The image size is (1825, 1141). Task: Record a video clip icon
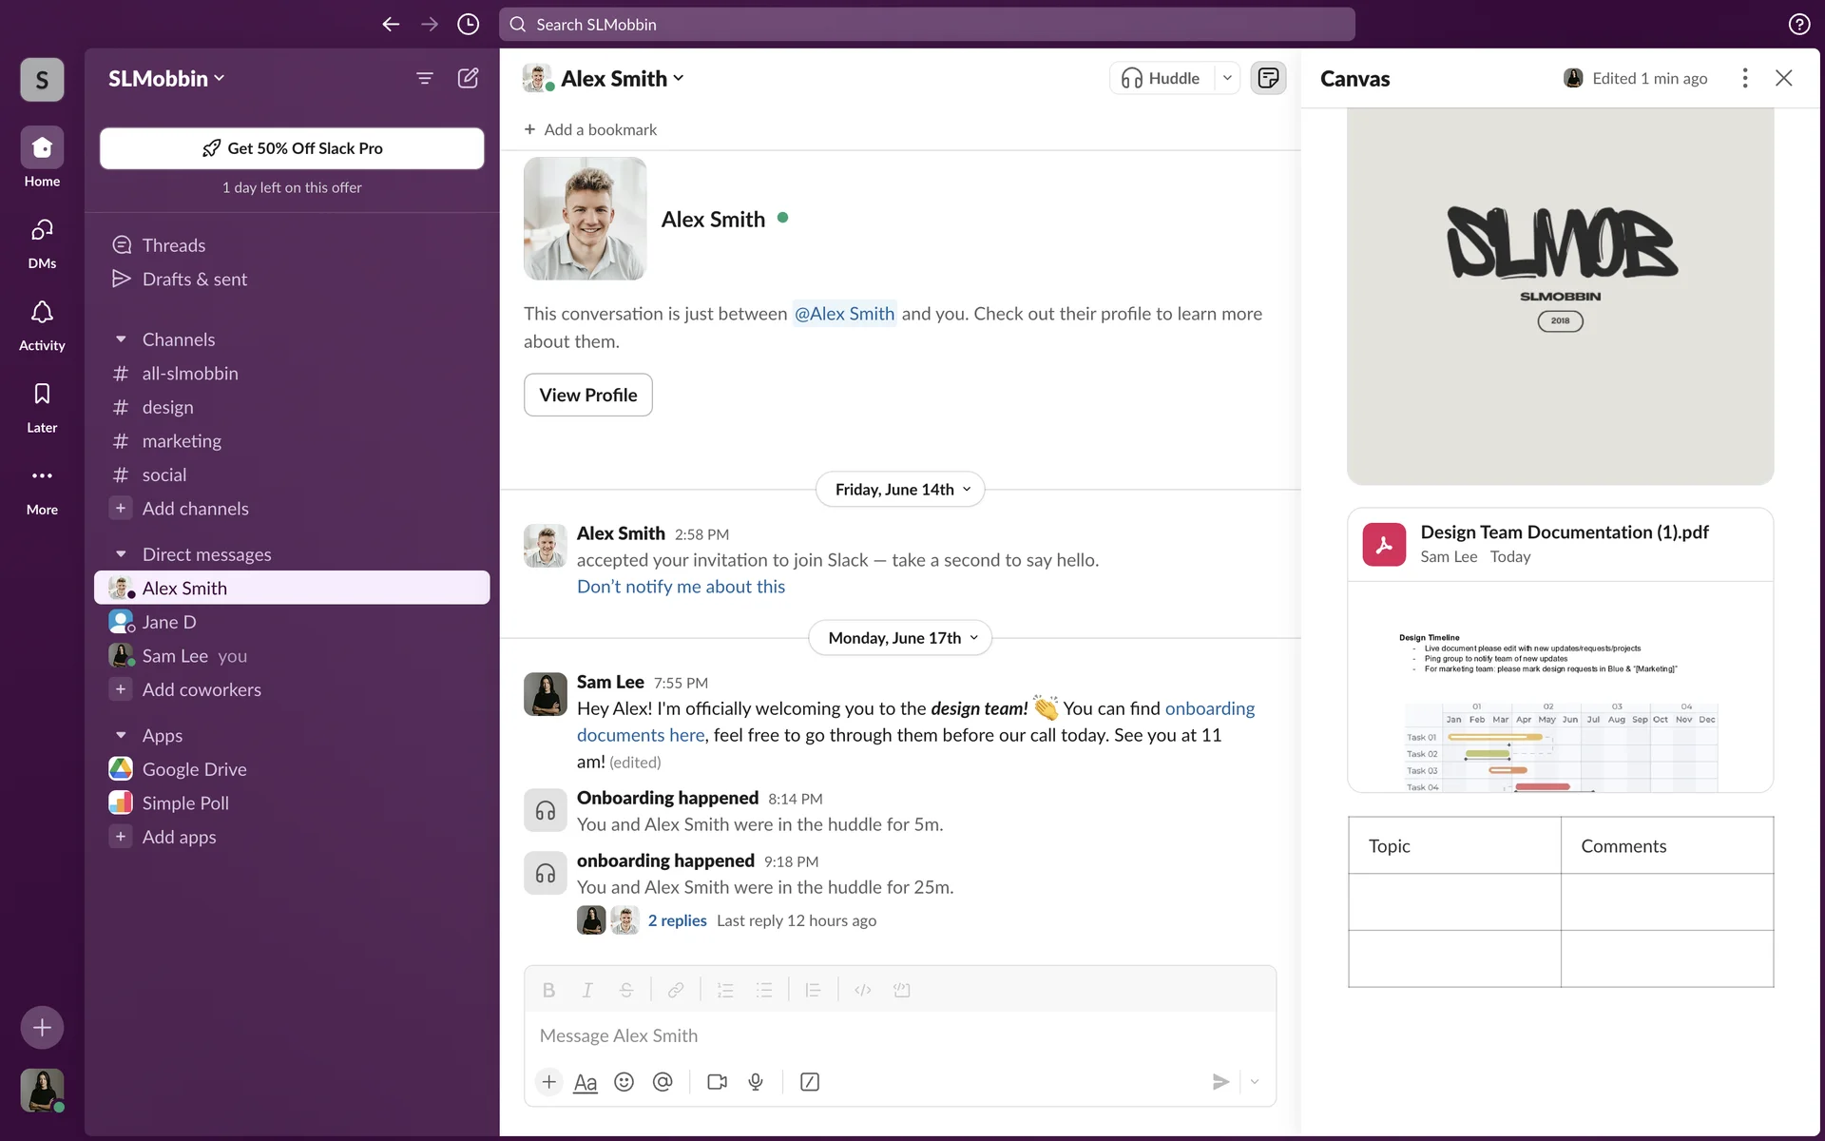tap(717, 1082)
